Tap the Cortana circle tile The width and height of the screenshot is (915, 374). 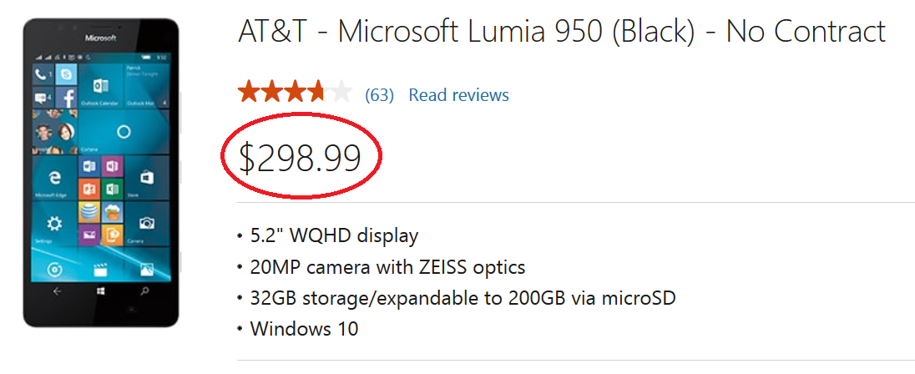tap(124, 132)
